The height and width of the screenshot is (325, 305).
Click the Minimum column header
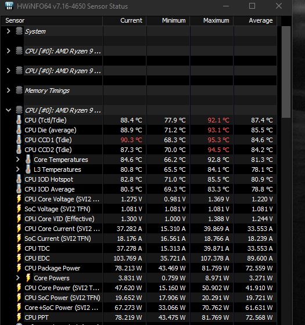point(168,20)
